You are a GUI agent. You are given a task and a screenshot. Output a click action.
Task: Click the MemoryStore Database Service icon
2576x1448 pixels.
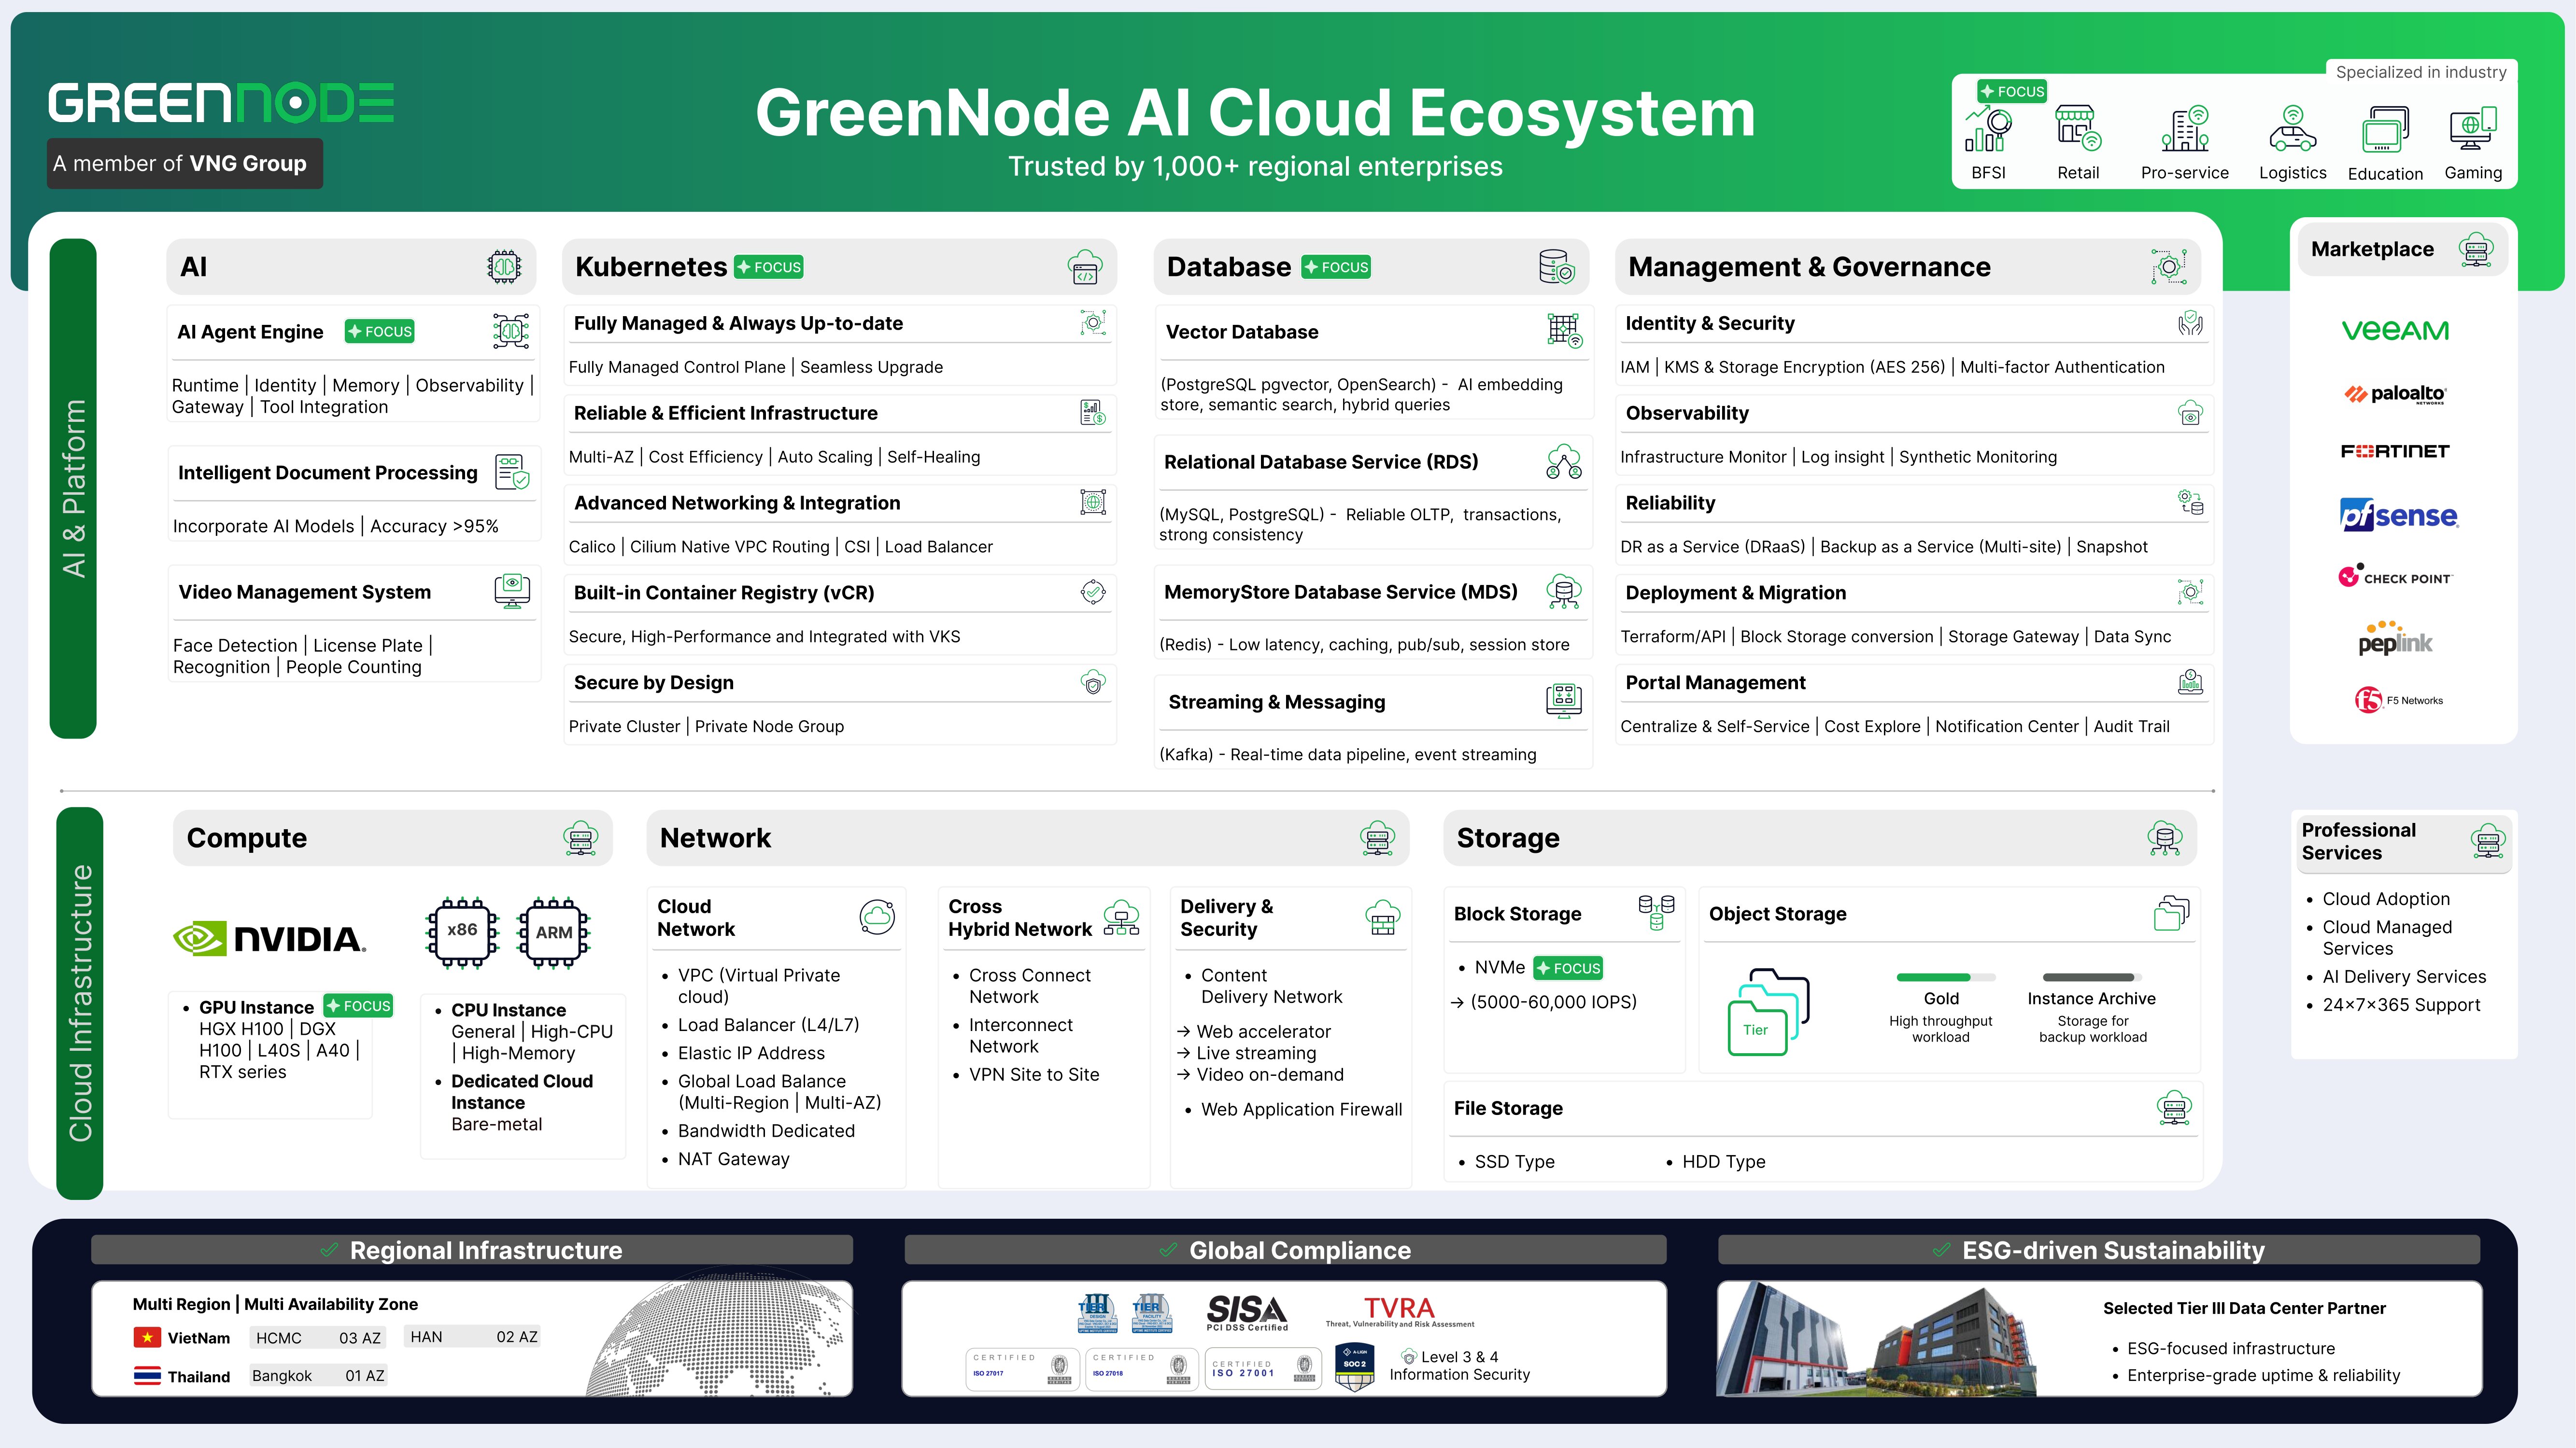click(1564, 592)
